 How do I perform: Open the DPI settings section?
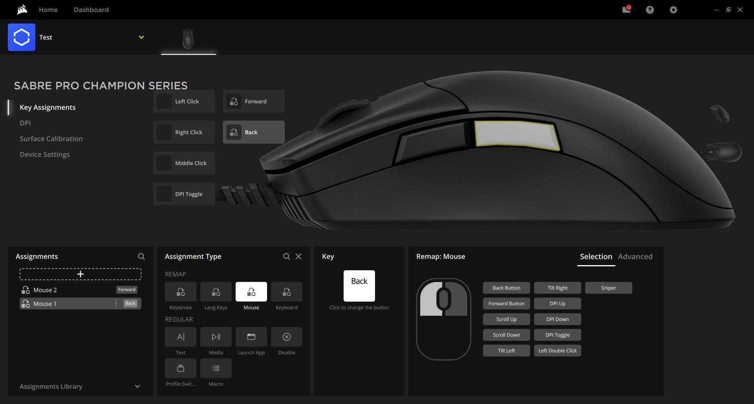pos(25,123)
